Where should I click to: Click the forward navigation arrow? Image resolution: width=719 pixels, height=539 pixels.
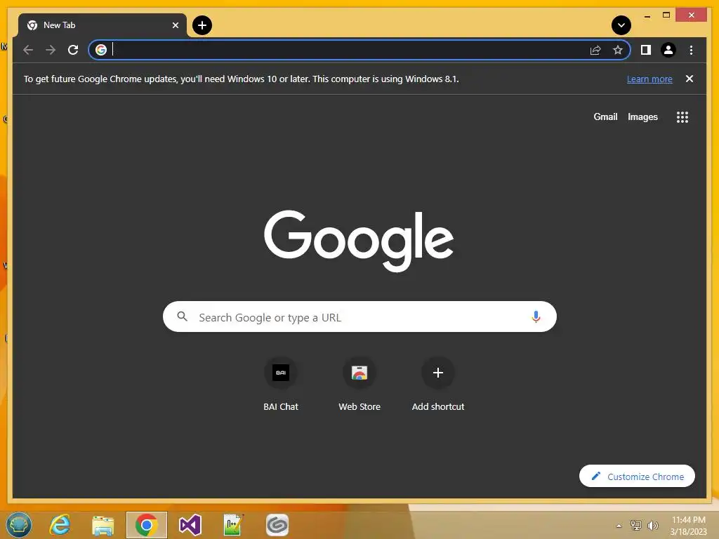[x=51, y=50]
